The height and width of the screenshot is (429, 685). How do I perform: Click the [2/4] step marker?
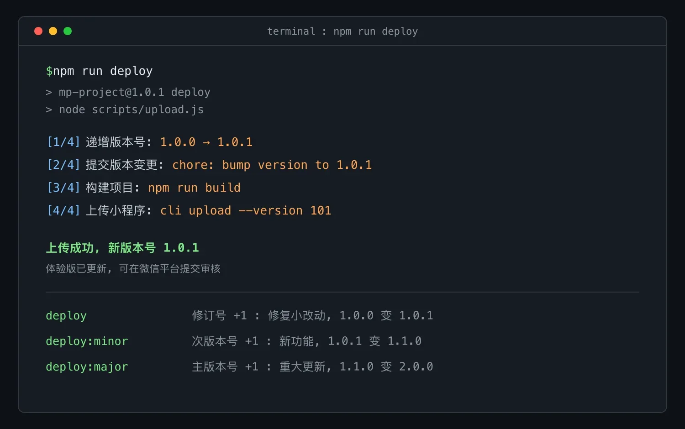63,165
